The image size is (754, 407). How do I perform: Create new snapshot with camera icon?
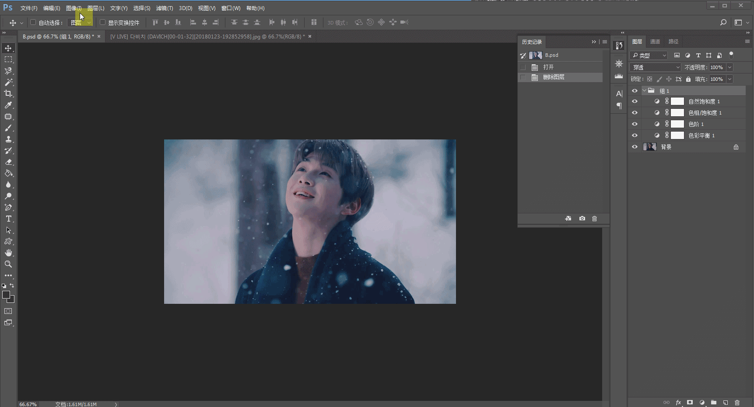click(x=582, y=219)
